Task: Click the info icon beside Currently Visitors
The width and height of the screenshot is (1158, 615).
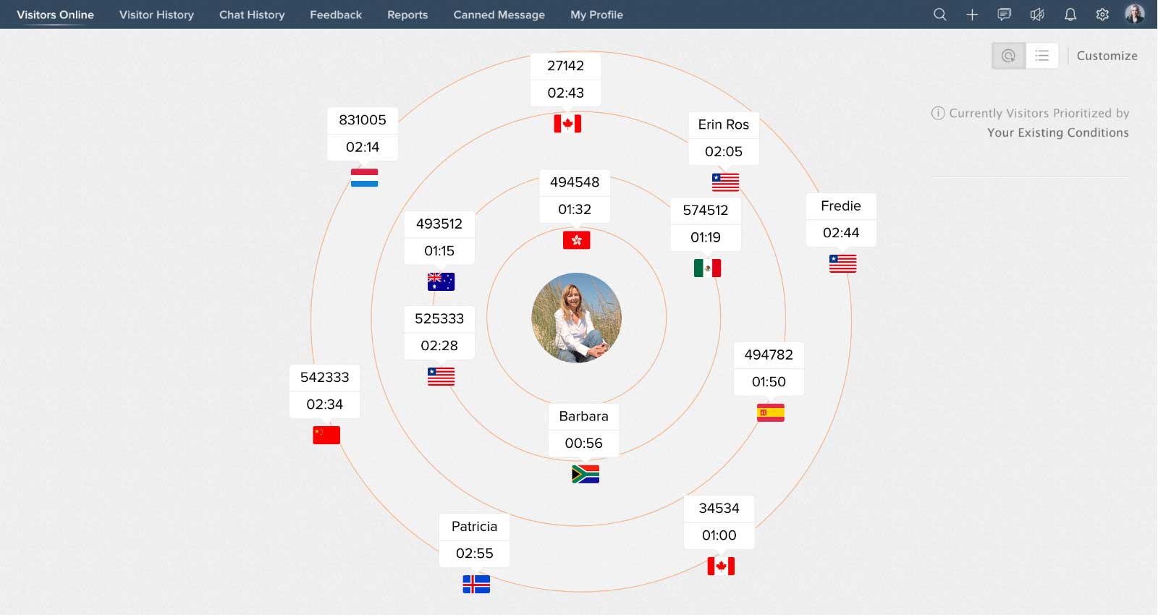Action: pos(937,113)
